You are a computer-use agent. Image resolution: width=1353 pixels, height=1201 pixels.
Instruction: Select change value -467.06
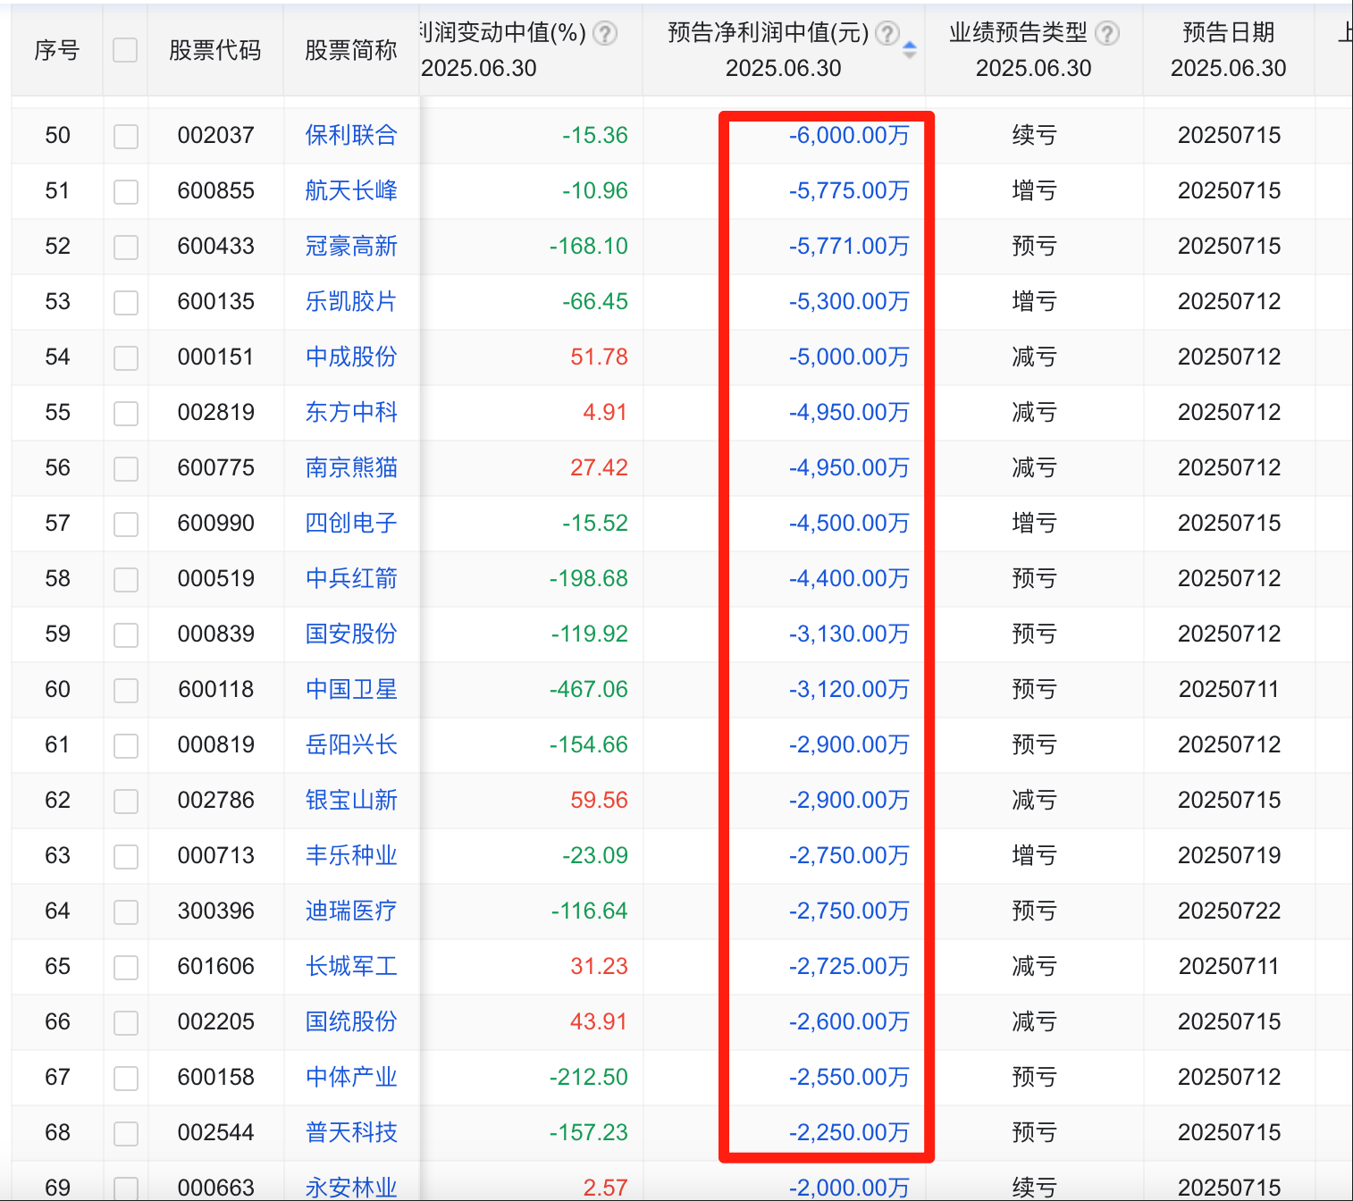pos(589,689)
